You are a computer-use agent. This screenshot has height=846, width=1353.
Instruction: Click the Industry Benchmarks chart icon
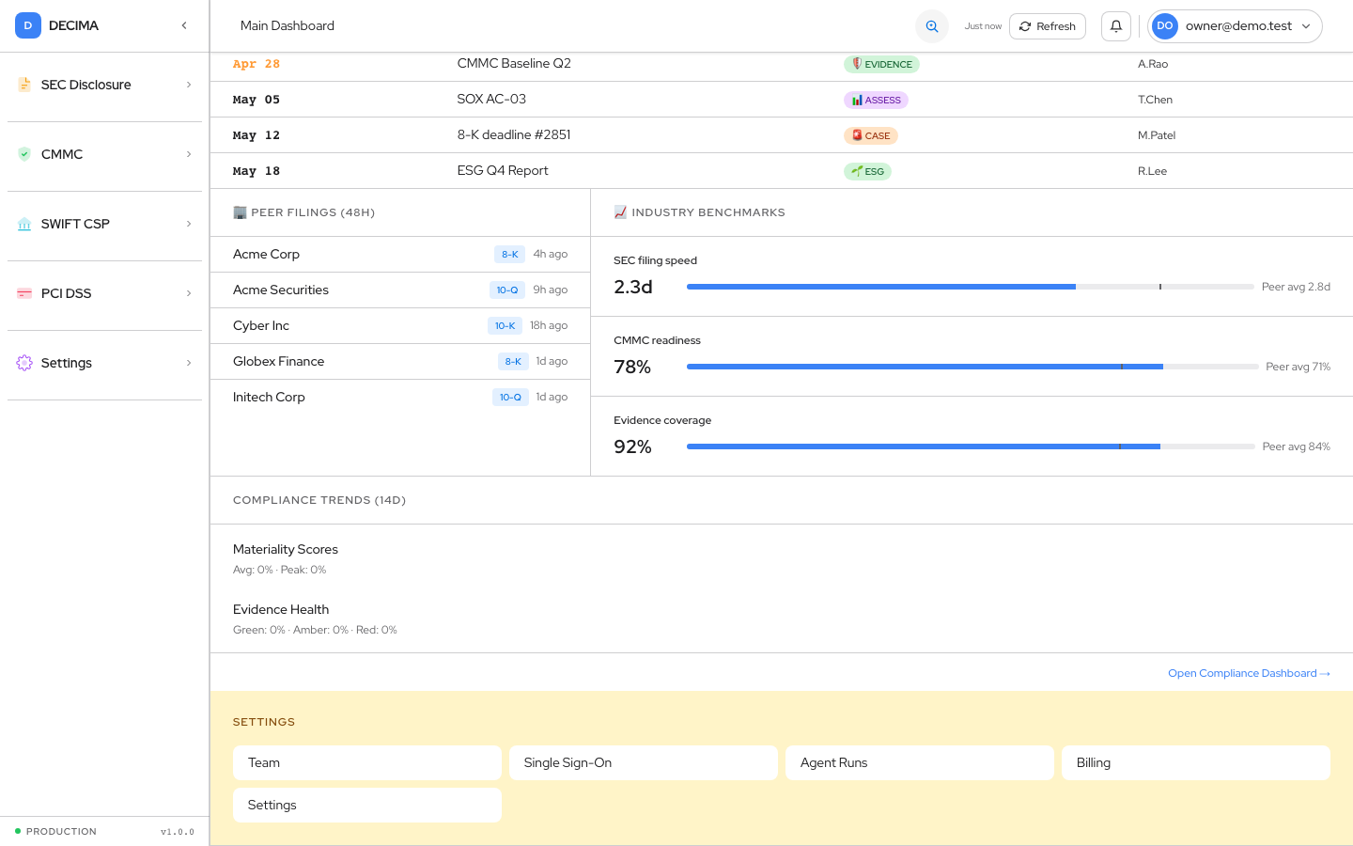[620, 212]
